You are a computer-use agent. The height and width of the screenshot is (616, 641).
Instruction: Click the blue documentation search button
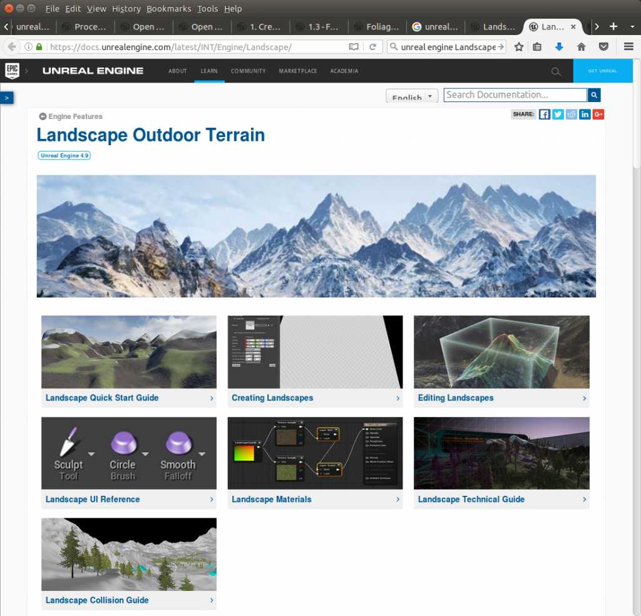[594, 95]
